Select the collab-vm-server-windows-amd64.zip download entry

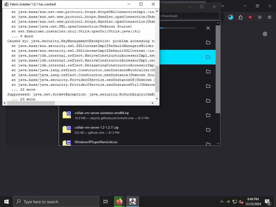137,115
